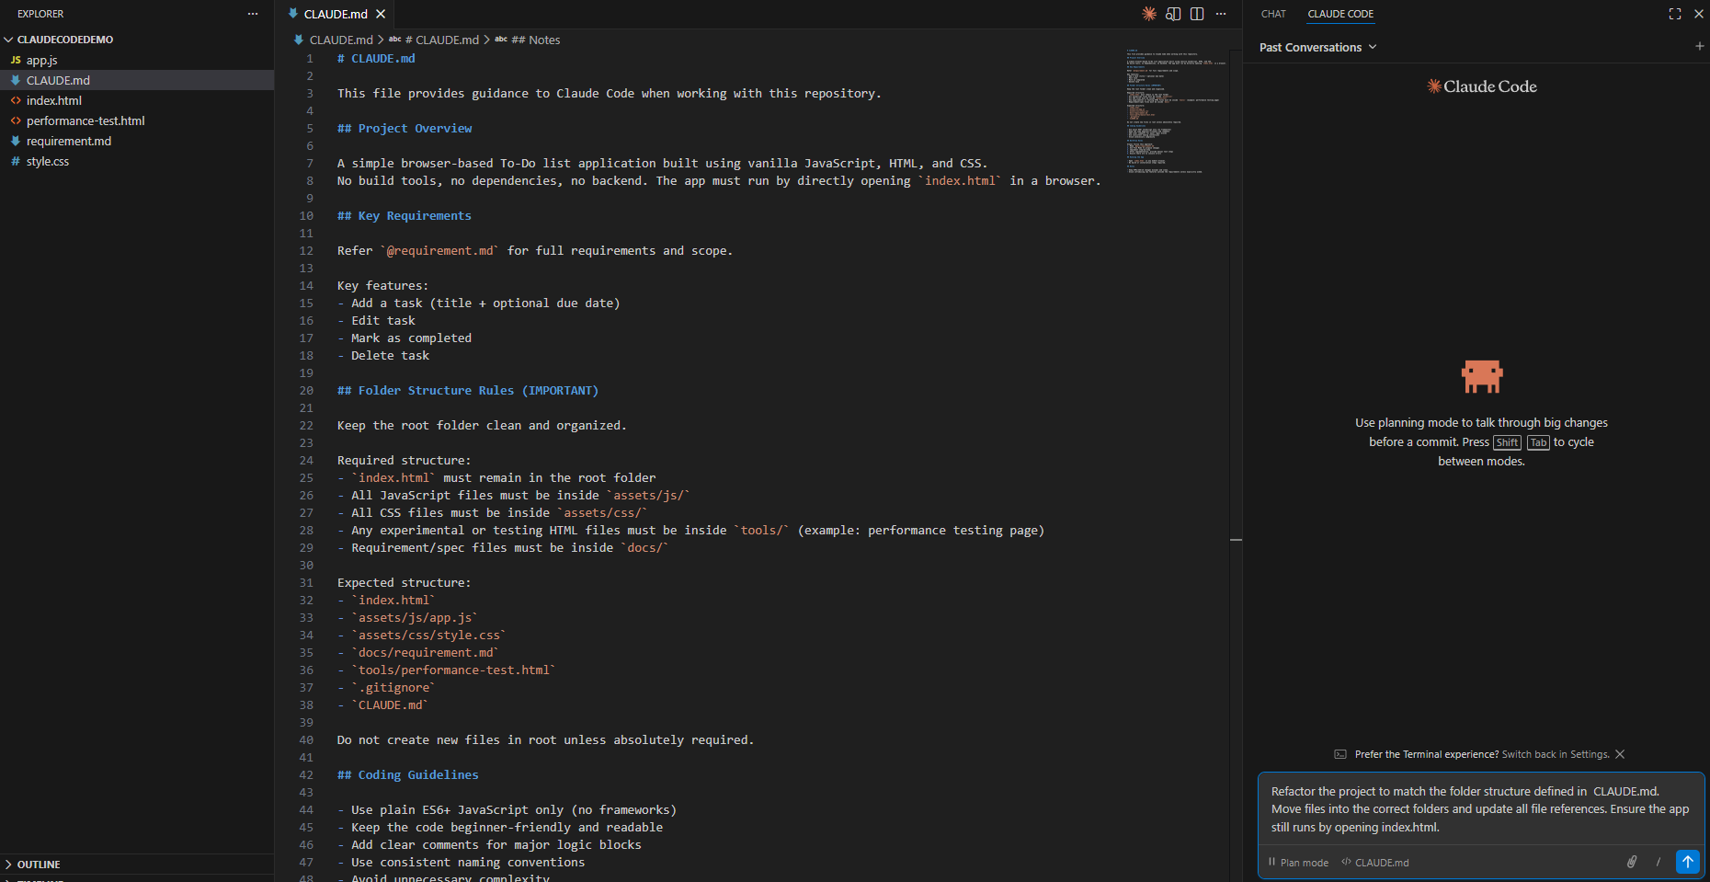Open markdown preview to the side
Screen dimensions: 1710x882
[1173, 14]
